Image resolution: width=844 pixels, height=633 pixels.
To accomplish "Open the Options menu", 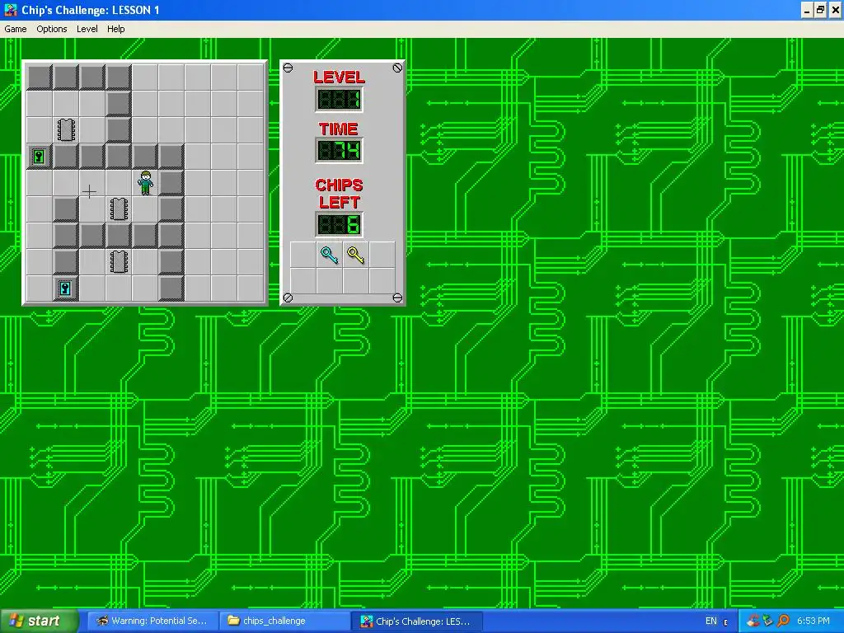I will (x=52, y=29).
